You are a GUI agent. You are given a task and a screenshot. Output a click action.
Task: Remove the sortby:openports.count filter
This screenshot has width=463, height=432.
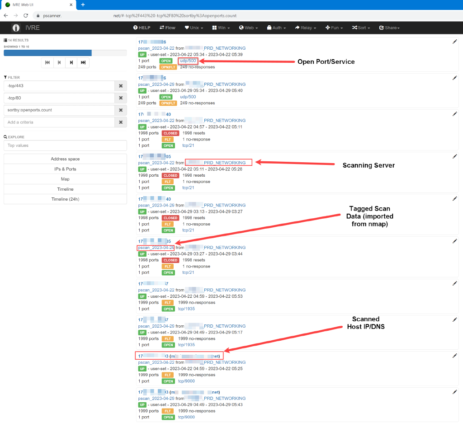click(x=121, y=110)
